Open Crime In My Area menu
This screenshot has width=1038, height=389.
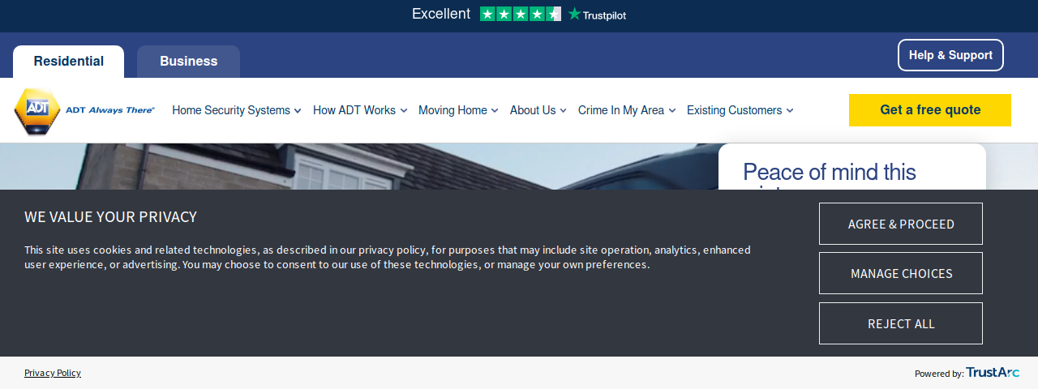[x=621, y=110]
